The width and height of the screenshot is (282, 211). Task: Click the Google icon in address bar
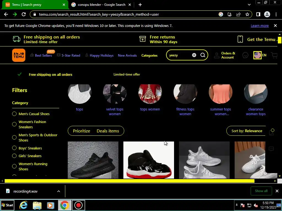pos(221,14)
